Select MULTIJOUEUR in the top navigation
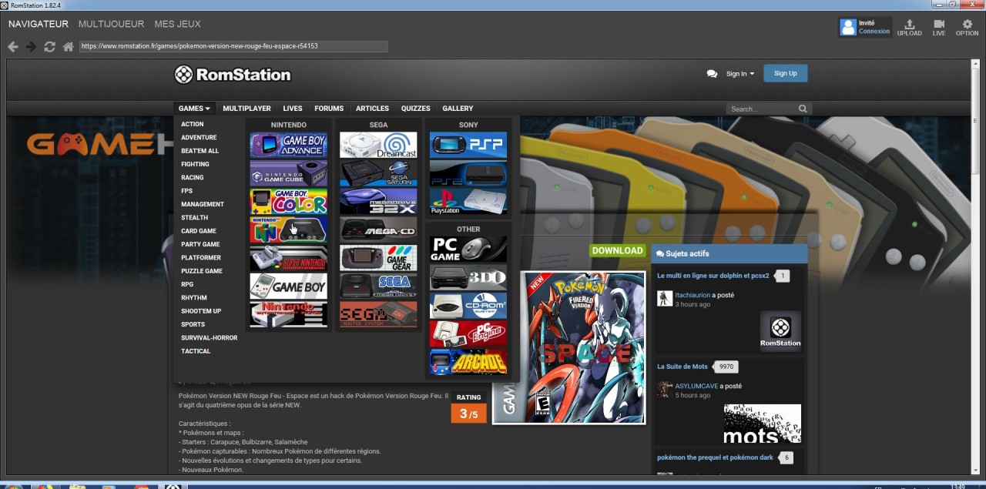986x489 pixels. (x=111, y=24)
